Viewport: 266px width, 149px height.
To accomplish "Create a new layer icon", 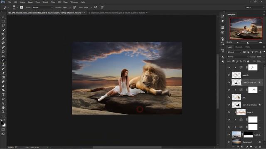I will (x=256, y=147).
